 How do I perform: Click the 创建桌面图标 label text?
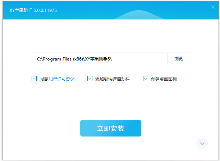[164, 79]
